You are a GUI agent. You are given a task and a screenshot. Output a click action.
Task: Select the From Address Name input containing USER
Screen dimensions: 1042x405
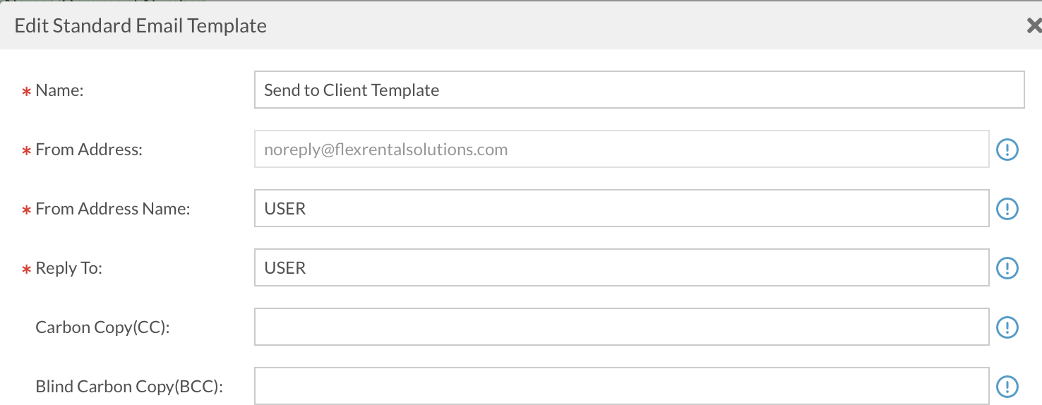621,209
